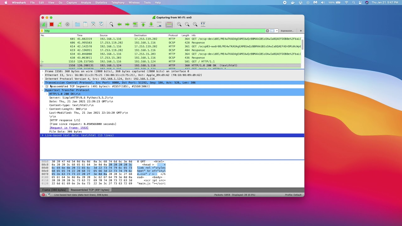Stop capturing packets with the red square
The width and height of the screenshot is (402, 226).
[x=52, y=24]
